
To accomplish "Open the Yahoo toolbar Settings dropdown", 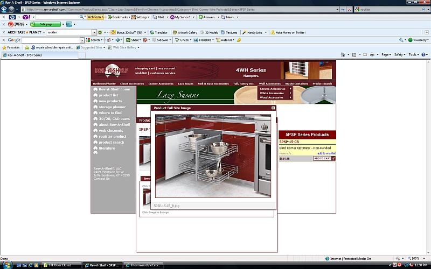I will point(141,17).
